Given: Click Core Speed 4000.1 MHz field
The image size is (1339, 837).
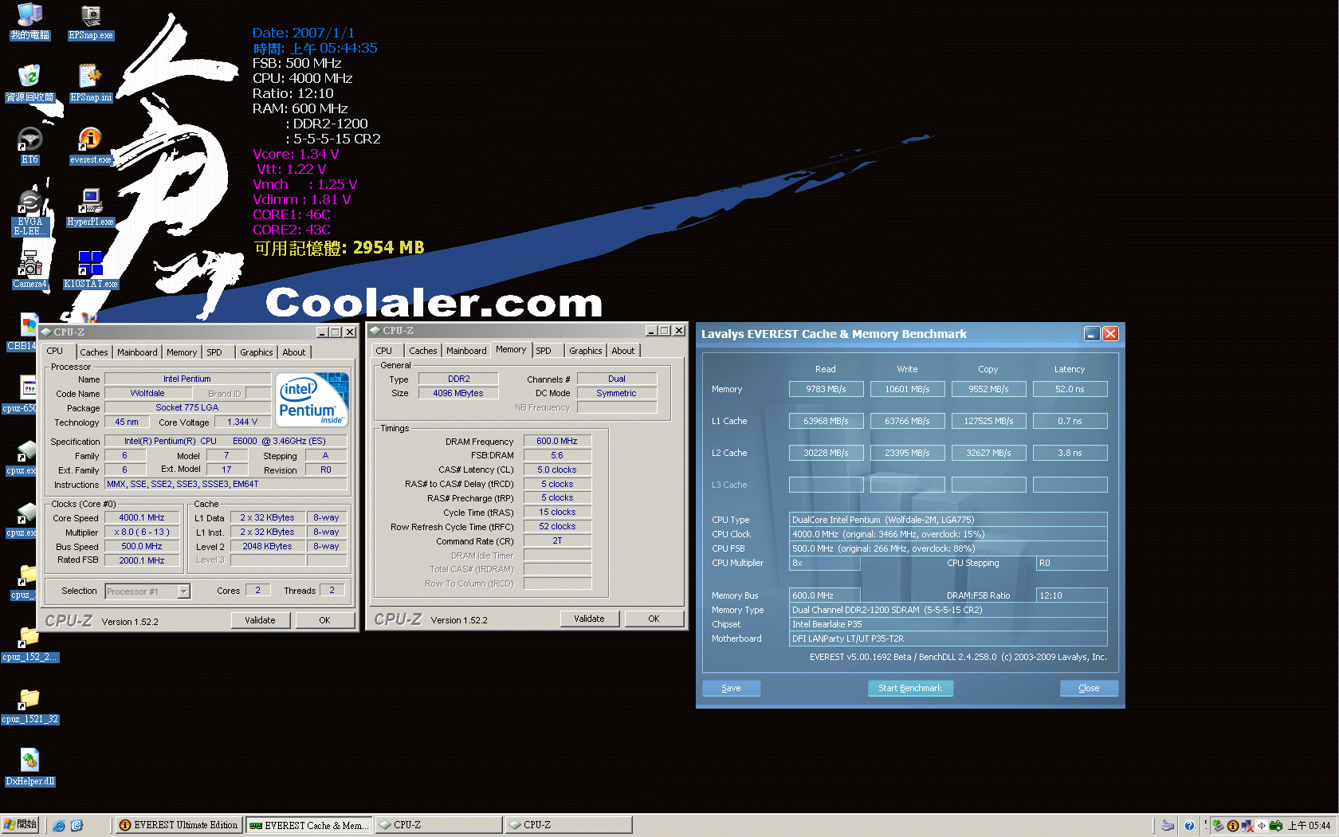Looking at the screenshot, I should [142, 518].
